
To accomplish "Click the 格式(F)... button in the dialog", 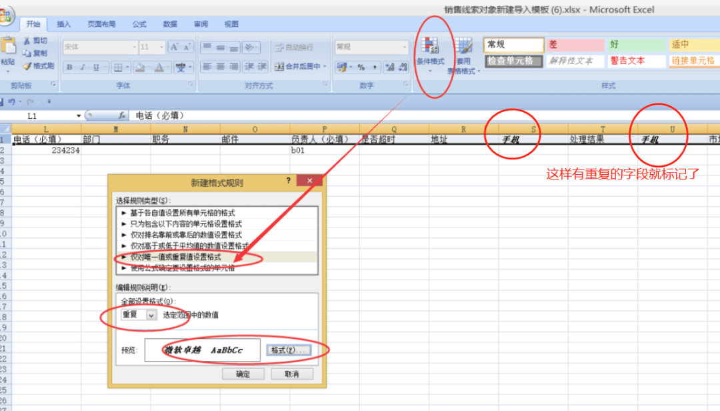I will click(x=289, y=350).
